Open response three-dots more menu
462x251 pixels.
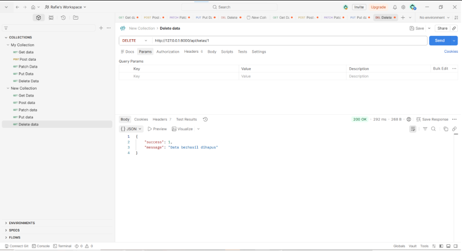point(455,119)
